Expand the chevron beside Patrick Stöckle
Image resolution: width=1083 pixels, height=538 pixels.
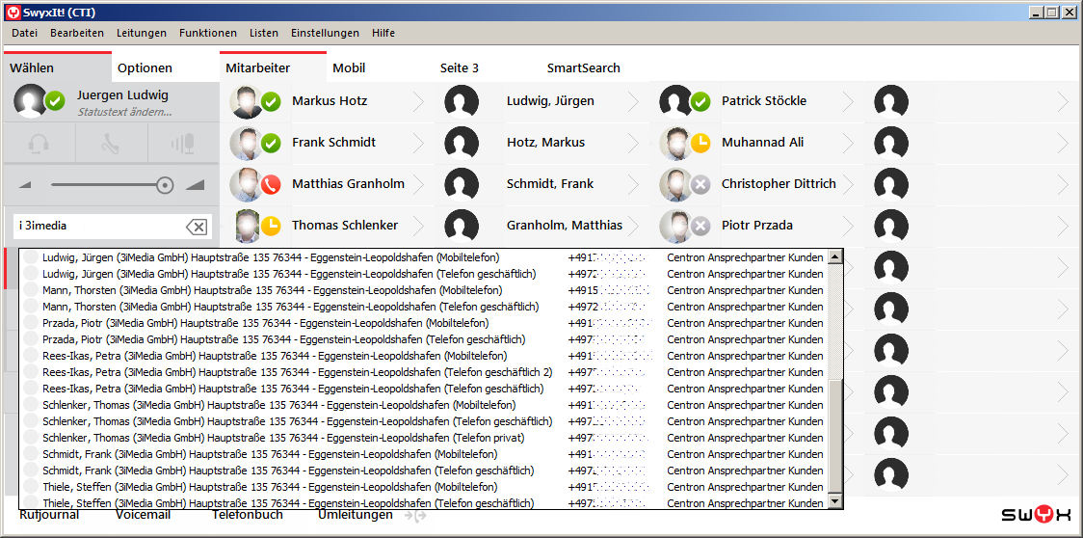coord(848,101)
